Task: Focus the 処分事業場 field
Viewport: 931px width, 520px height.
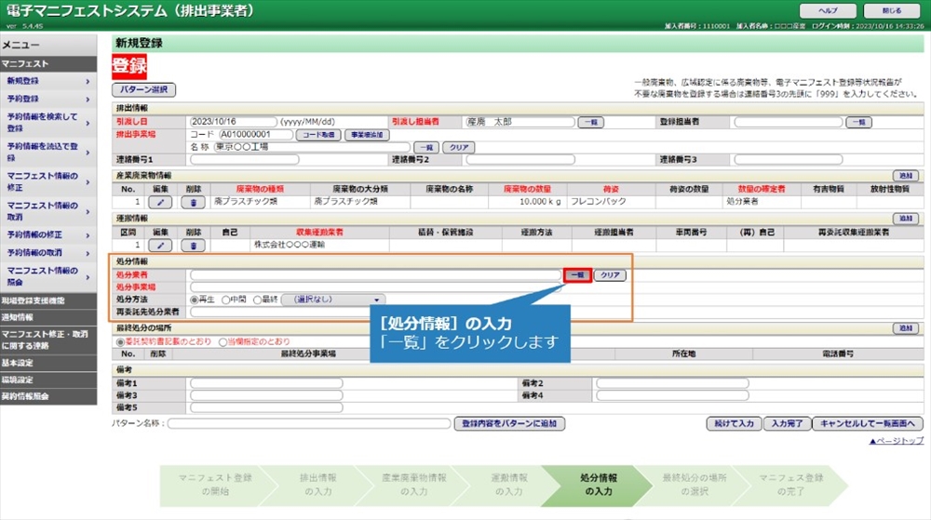Action: [375, 287]
